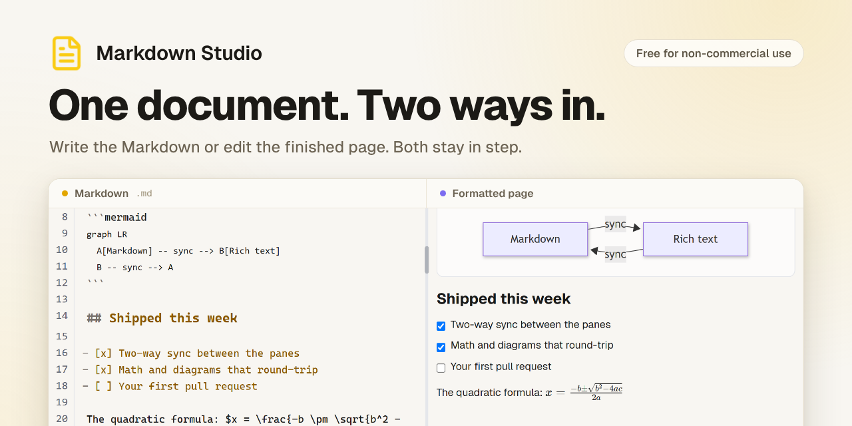The image size is (852, 426).
Task: Click the B -- sync --> A line
Action: (135, 267)
